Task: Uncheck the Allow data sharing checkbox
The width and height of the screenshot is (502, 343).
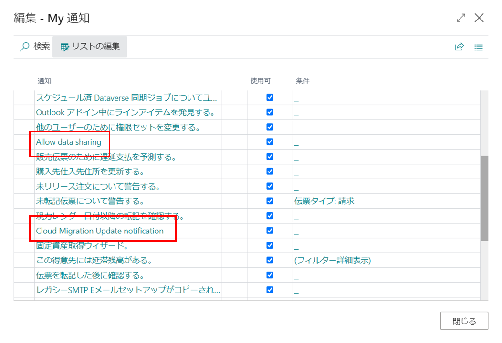Action: pyautogui.click(x=270, y=141)
